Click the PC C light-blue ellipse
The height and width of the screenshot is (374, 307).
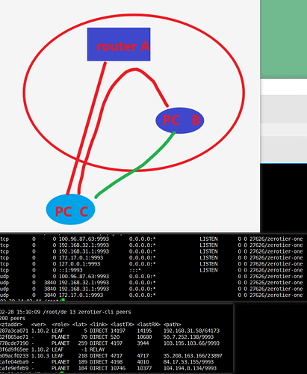(70, 209)
